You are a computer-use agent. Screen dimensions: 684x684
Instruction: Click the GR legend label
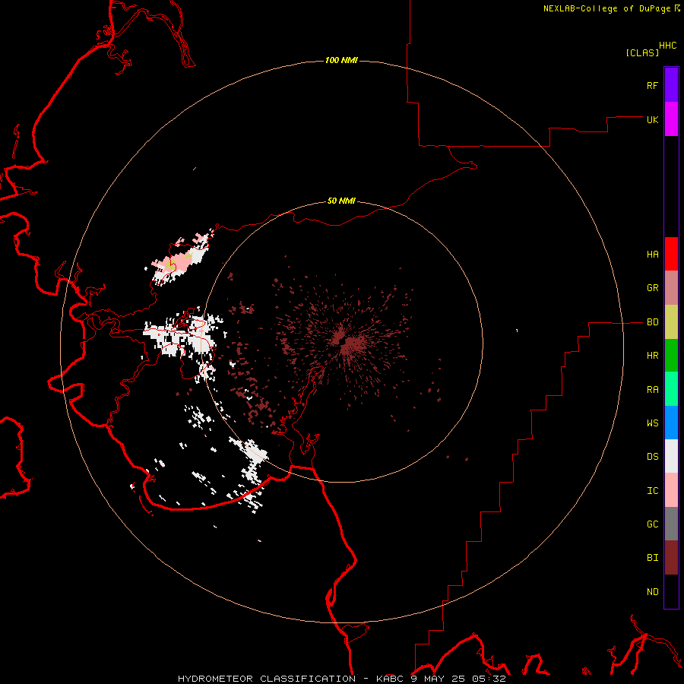(652, 288)
